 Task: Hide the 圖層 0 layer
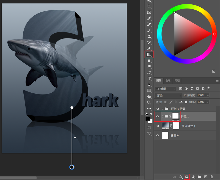(158, 135)
